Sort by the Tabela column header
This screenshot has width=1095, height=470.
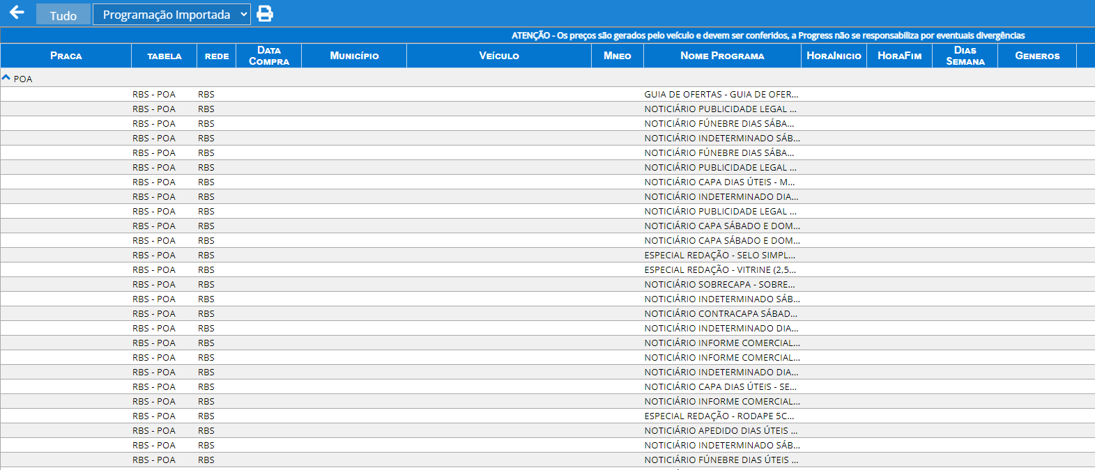(x=164, y=56)
